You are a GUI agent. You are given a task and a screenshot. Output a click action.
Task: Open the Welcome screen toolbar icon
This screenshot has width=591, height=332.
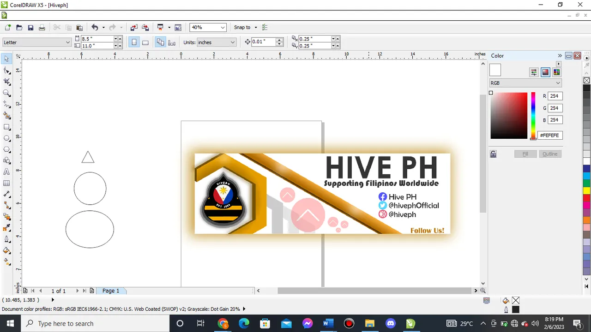tap(178, 28)
